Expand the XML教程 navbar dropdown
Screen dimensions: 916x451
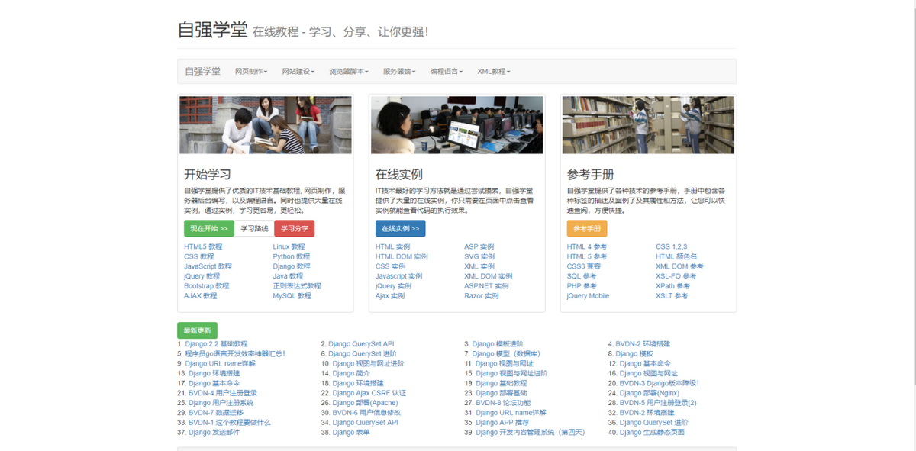click(x=493, y=72)
